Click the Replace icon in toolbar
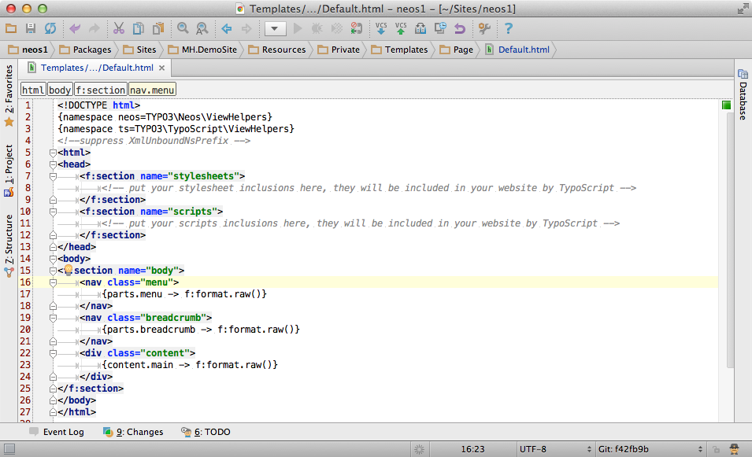 pyautogui.click(x=202, y=29)
